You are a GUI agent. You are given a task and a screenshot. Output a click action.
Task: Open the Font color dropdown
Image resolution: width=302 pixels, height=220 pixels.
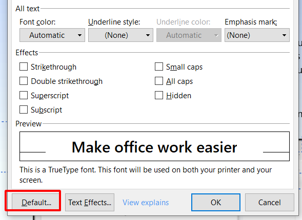pyautogui.click(x=52, y=35)
